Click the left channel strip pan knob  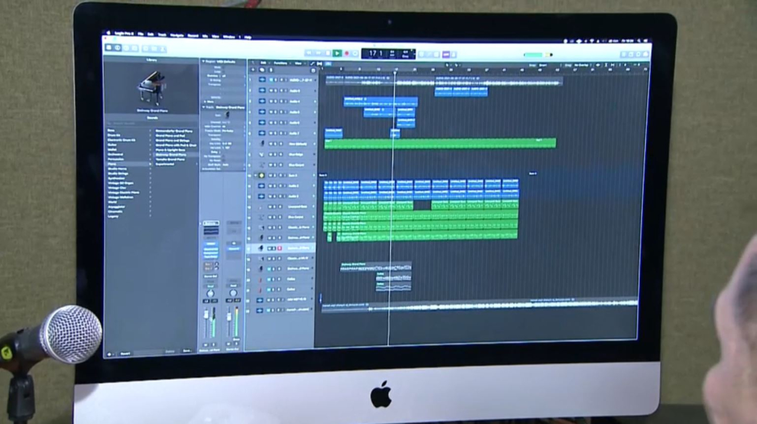point(210,293)
